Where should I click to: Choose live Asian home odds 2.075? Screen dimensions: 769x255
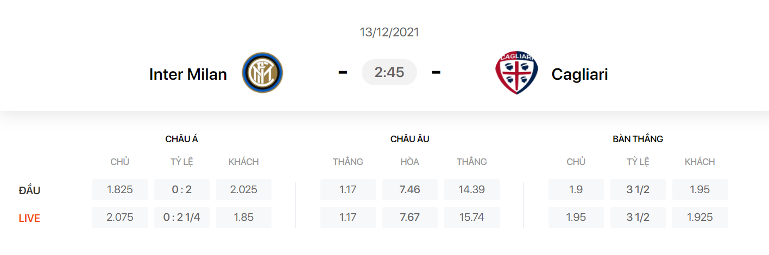pos(120,218)
